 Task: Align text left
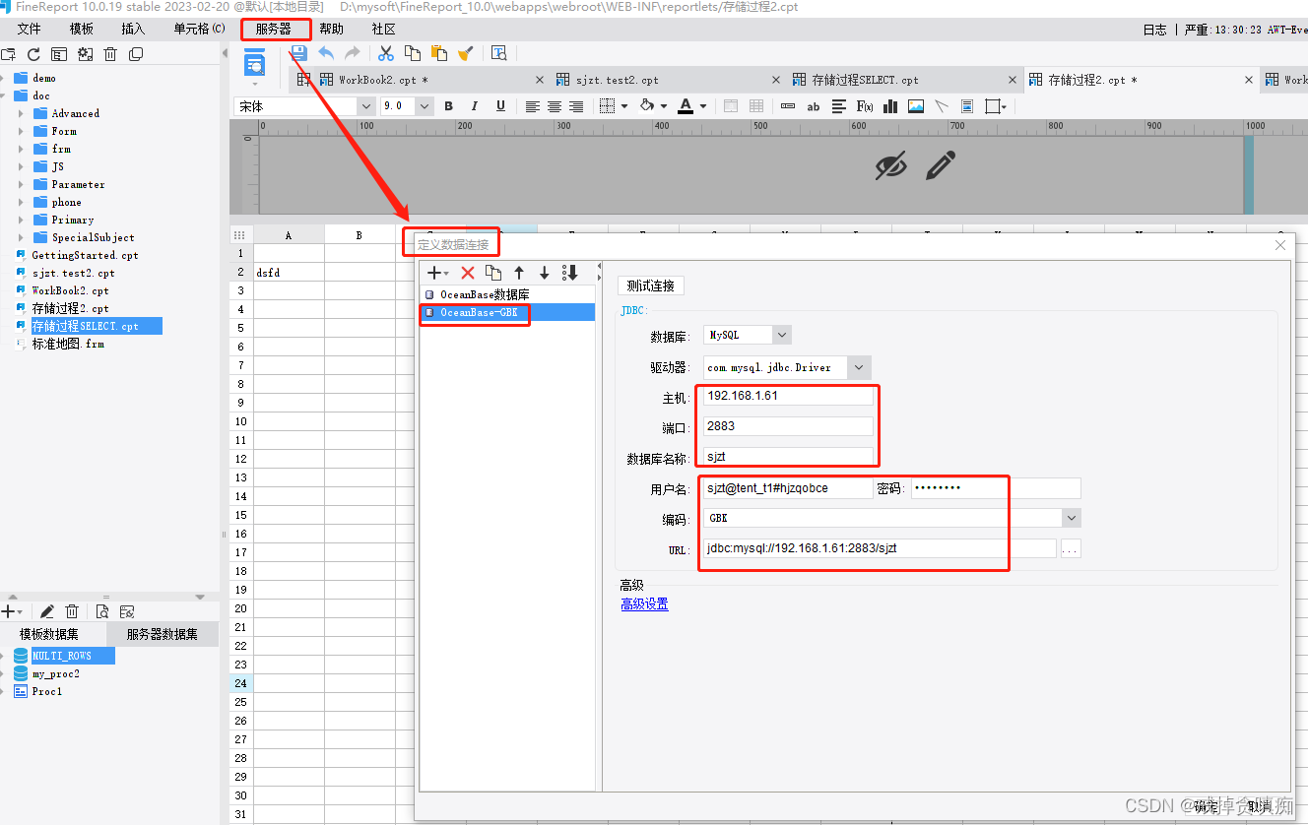(x=533, y=106)
